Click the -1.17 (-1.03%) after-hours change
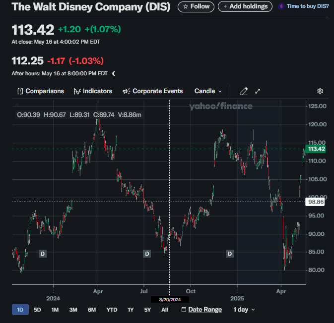Viewport: 334px width, 323px height. 75,61
